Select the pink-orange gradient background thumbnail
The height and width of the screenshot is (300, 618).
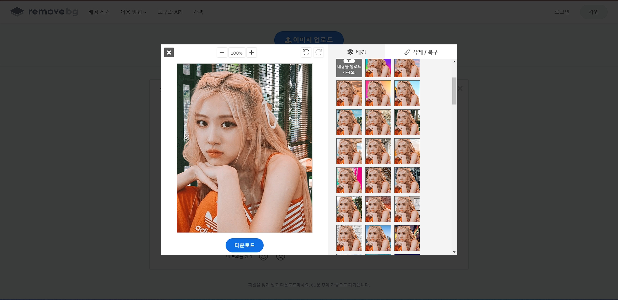coord(378,93)
